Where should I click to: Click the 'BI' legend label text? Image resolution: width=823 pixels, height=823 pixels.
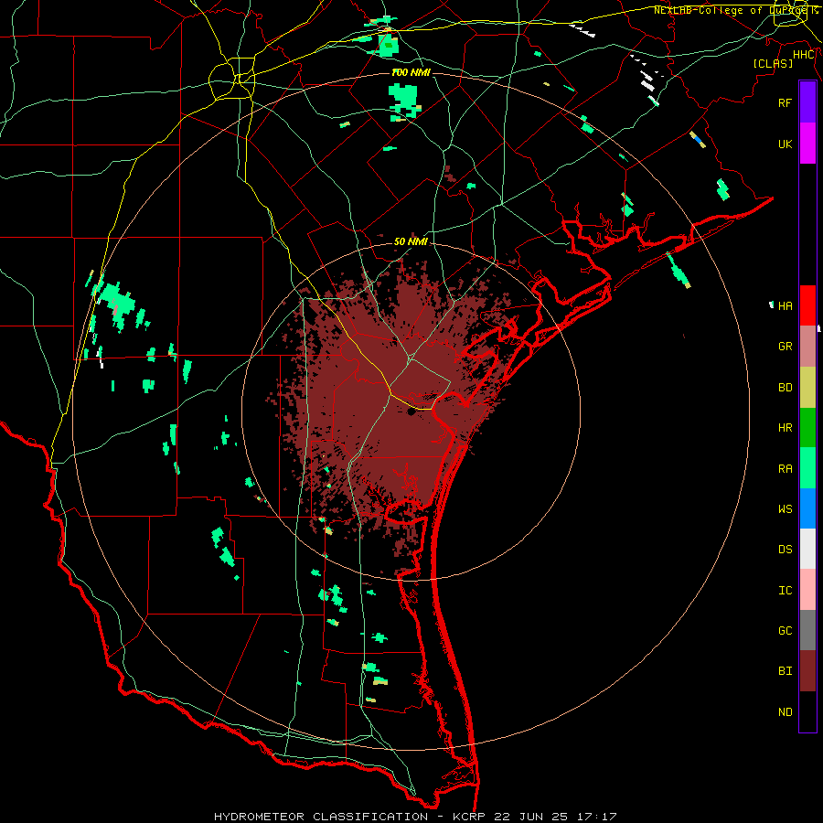pos(785,671)
